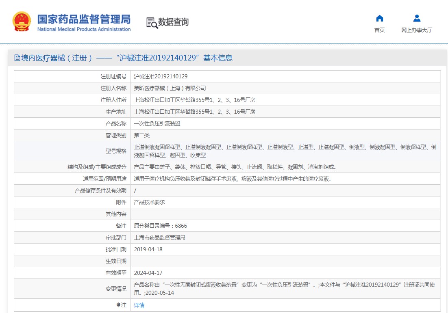Image resolution: width=448 pixels, height=313 pixels.
Task: Click the 产品名称 row label
Action: point(116,123)
